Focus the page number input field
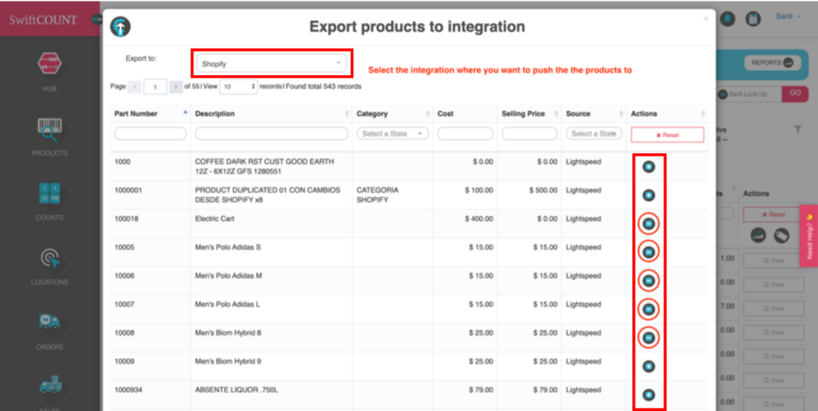The width and height of the screenshot is (818, 411). 155,87
